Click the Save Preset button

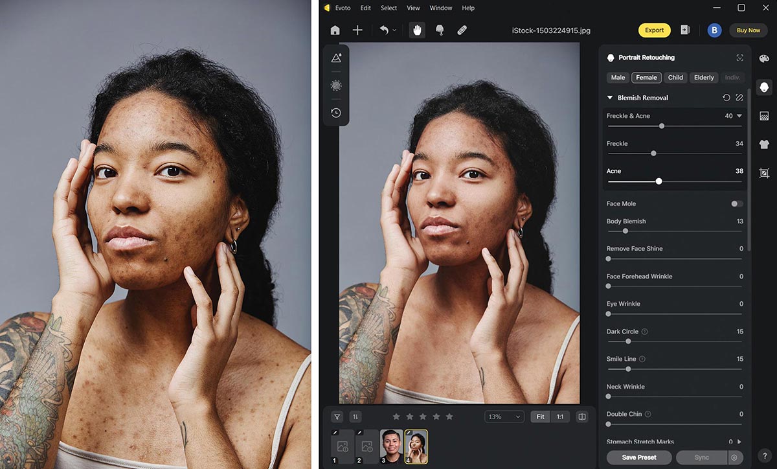(x=638, y=457)
